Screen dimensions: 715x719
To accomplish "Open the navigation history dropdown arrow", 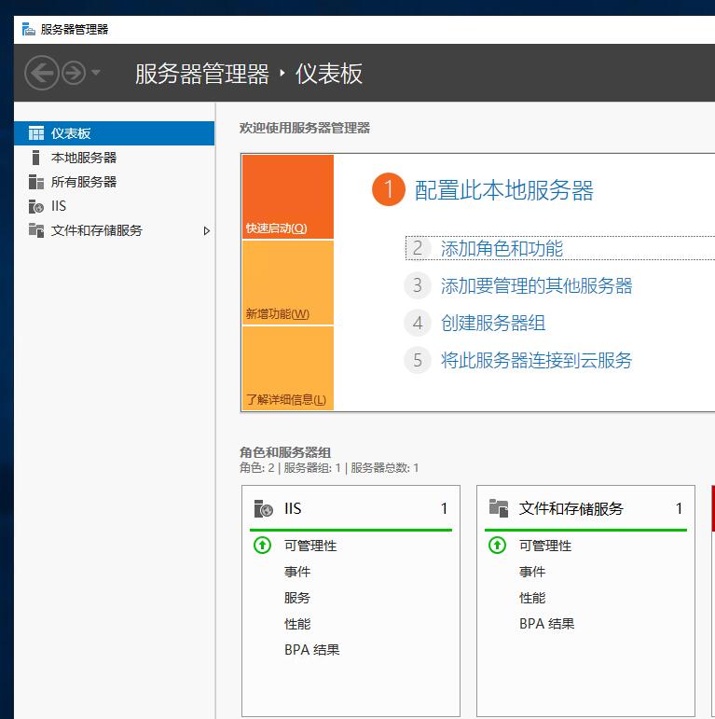I will [96, 73].
